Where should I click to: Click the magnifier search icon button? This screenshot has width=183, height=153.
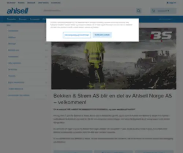point(139,11)
